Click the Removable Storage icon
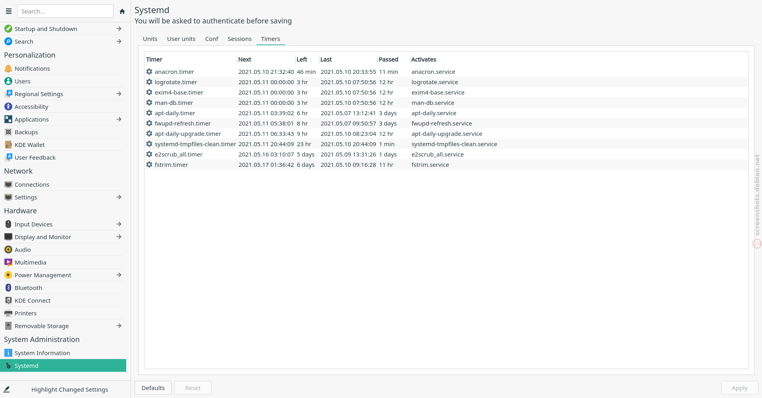Viewport: 762px width, 398px height. pos(8,326)
